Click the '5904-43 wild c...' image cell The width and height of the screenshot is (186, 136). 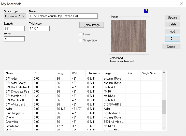(x=114, y=122)
